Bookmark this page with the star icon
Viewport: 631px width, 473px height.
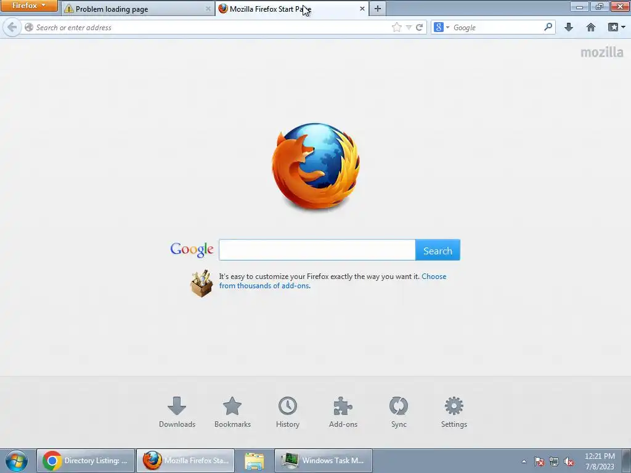point(396,27)
